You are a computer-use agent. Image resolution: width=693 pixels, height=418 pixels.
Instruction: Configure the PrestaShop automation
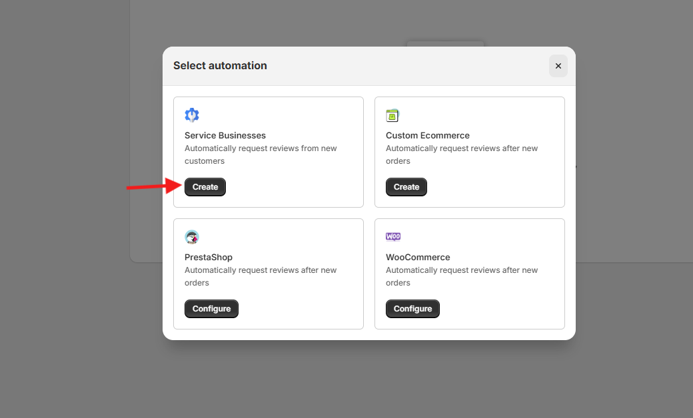[211, 309]
